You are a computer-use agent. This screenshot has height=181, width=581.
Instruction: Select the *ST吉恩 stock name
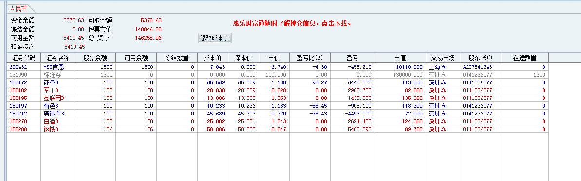point(54,67)
